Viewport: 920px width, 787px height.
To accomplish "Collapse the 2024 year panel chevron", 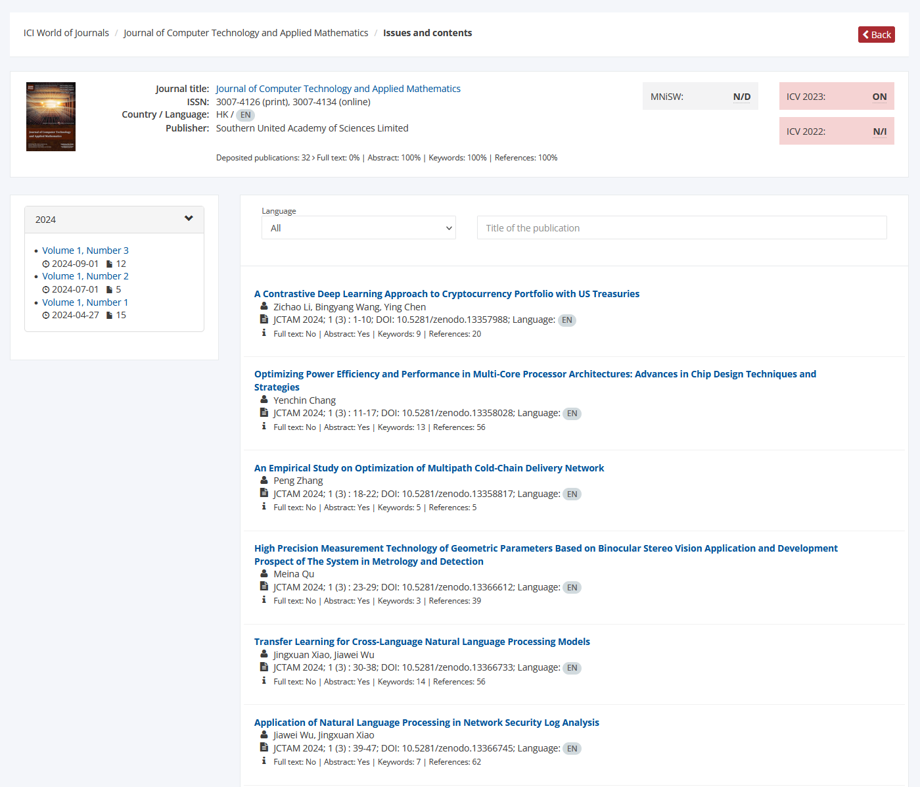I will point(189,219).
